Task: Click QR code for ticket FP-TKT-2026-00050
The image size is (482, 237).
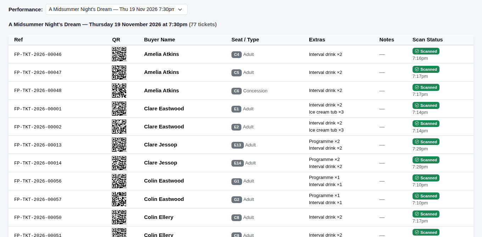Action: pyautogui.click(x=119, y=217)
